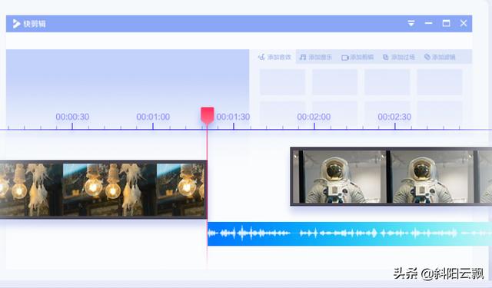
Task: Switch to the add transition tab
Action: pyautogui.click(x=399, y=57)
